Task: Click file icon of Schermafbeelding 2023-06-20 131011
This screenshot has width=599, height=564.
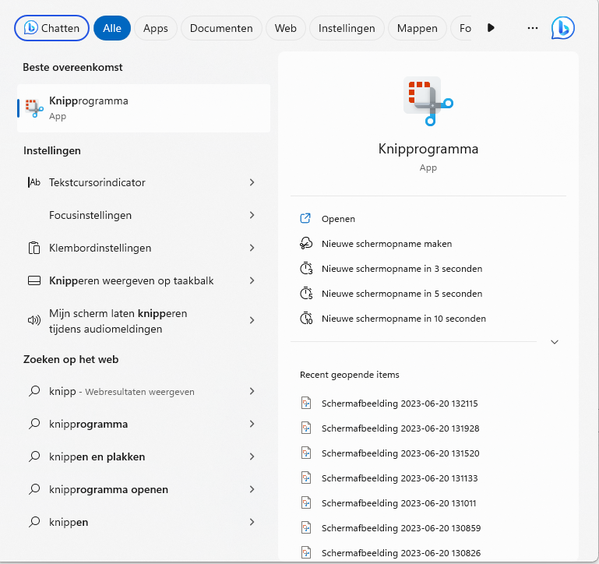Action: [x=306, y=503]
